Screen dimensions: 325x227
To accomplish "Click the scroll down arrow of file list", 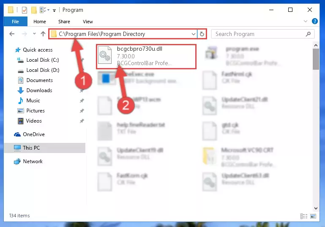I will tap(316, 208).
